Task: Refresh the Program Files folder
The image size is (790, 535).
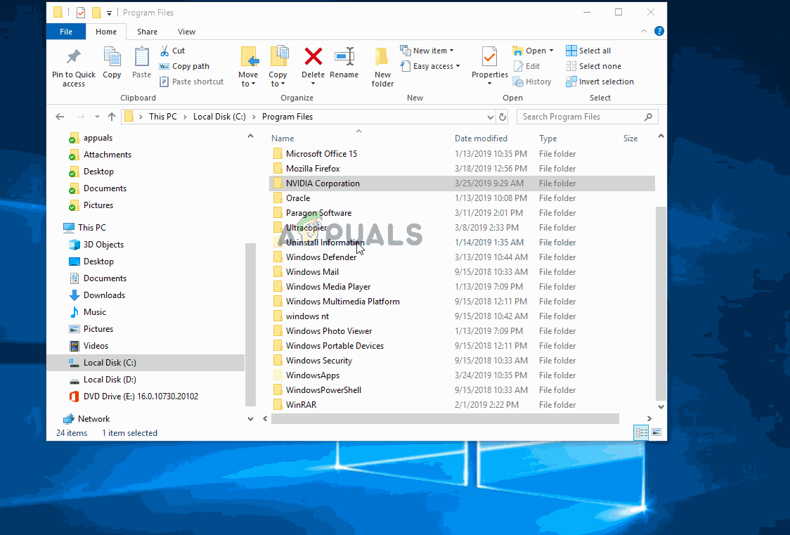Action: coord(503,117)
